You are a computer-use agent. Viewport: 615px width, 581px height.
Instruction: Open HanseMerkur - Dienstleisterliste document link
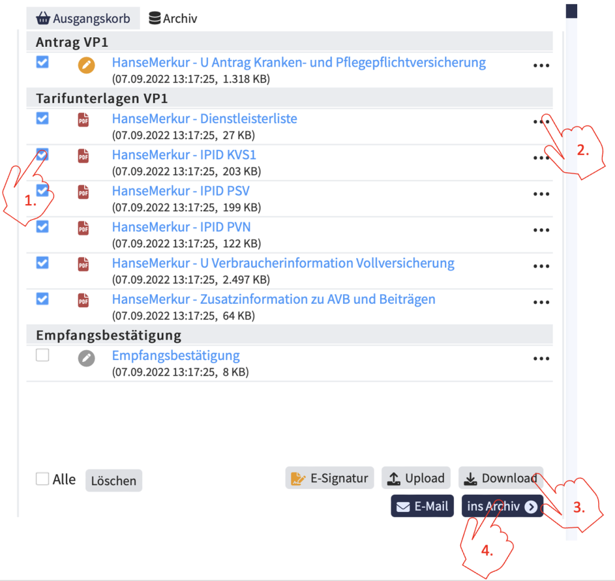205,118
